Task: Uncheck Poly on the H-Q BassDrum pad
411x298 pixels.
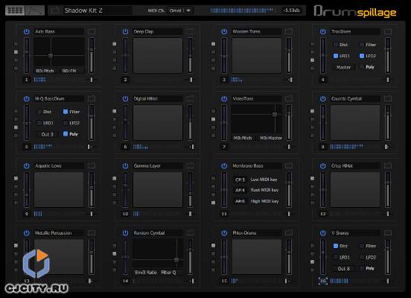Action: click(66, 134)
